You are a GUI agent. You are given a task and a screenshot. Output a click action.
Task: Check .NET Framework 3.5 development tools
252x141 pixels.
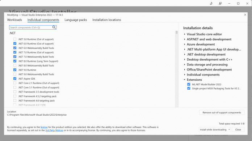tap(15, 92)
